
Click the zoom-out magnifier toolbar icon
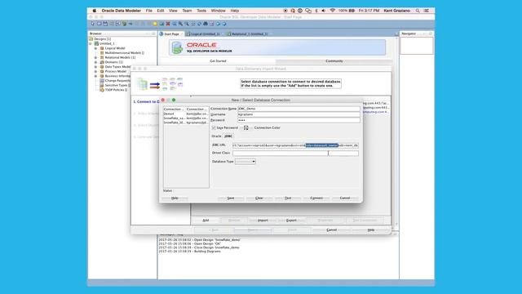(x=187, y=24)
